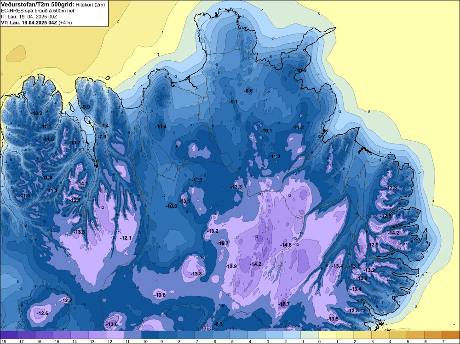Image resolution: width=460 pixels, height=344 pixels.
Task: Click the -13.3 temperature value
Action: coord(79,232)
